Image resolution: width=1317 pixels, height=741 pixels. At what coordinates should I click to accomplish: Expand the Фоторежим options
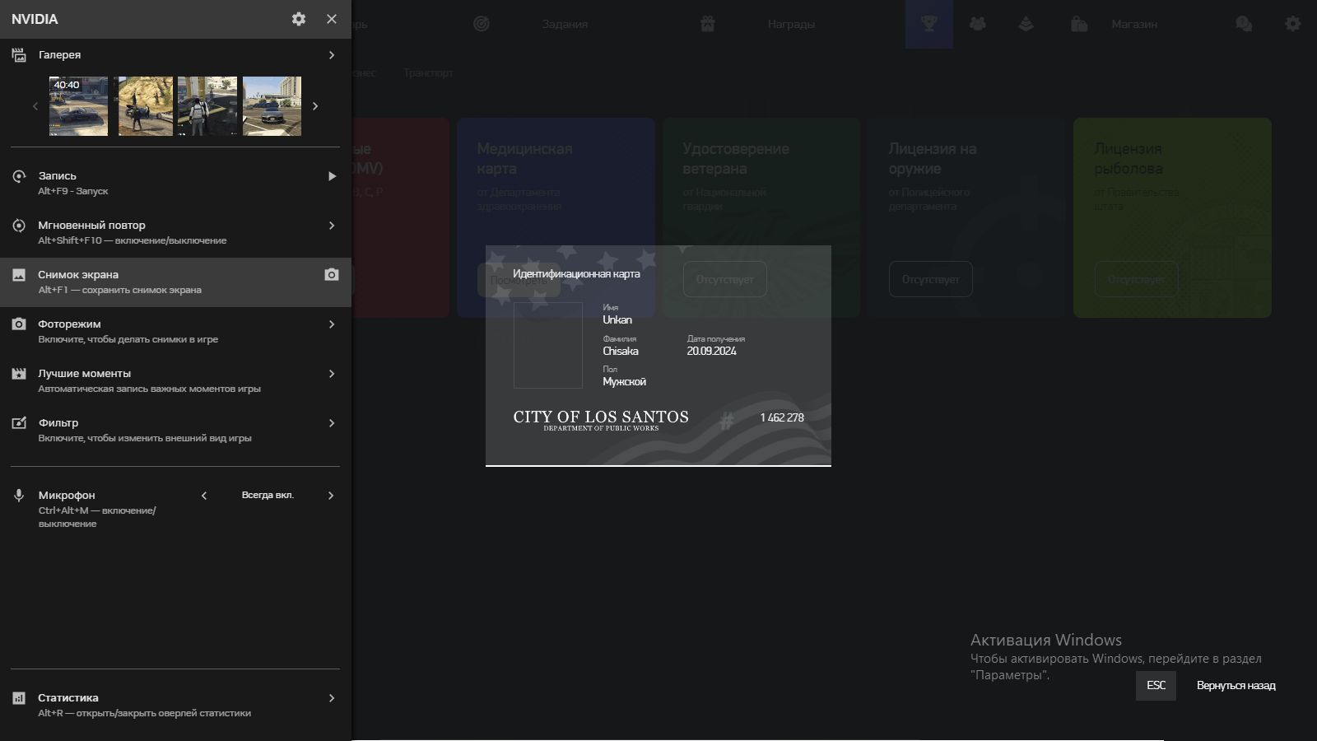coord(332,324)
